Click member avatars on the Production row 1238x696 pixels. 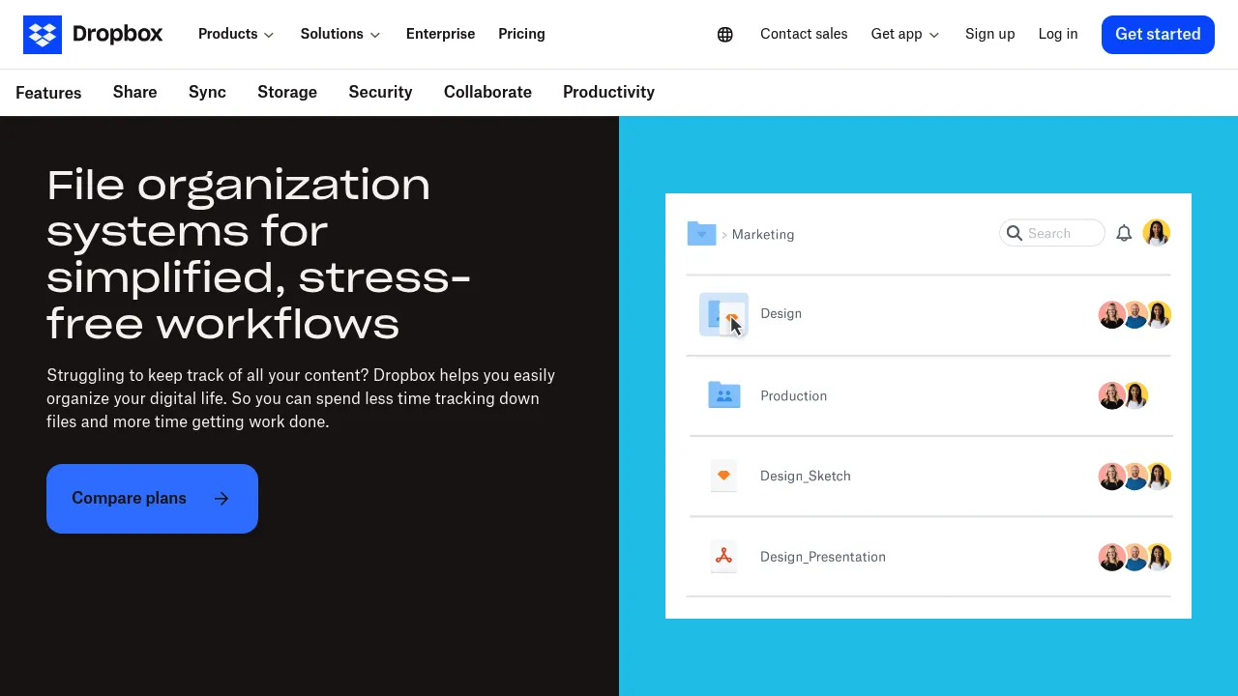[x=1123, y=396]
